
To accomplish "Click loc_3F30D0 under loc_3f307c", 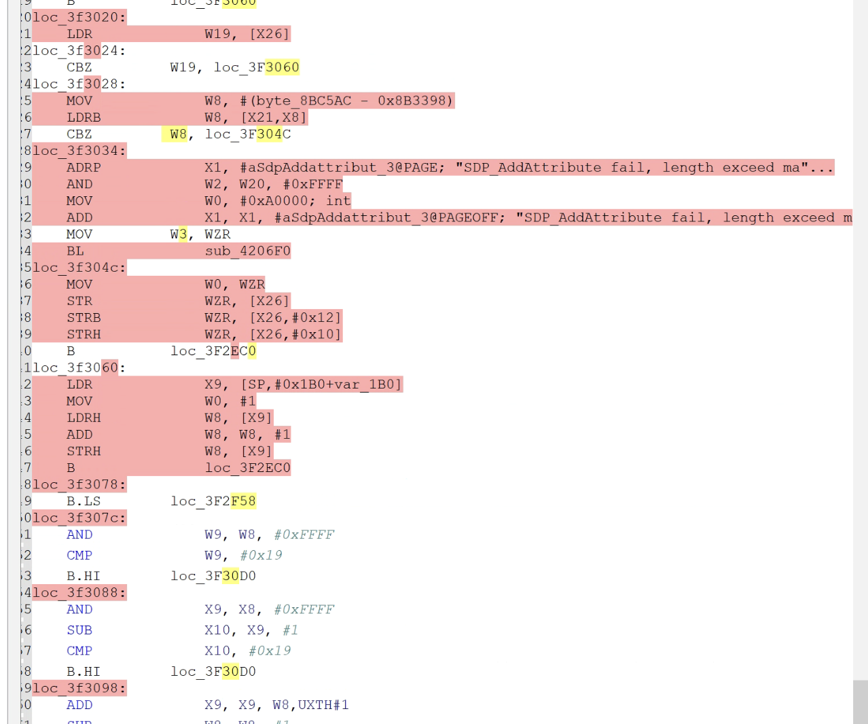I will (213, 576).
